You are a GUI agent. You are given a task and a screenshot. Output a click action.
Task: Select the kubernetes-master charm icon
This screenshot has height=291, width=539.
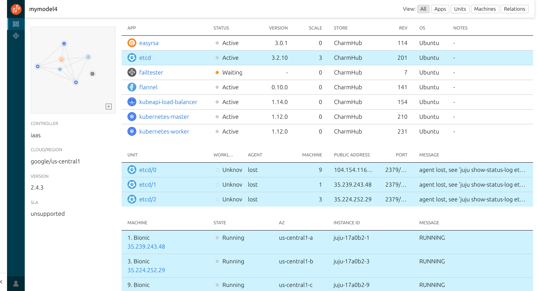[x=132, y=117]
